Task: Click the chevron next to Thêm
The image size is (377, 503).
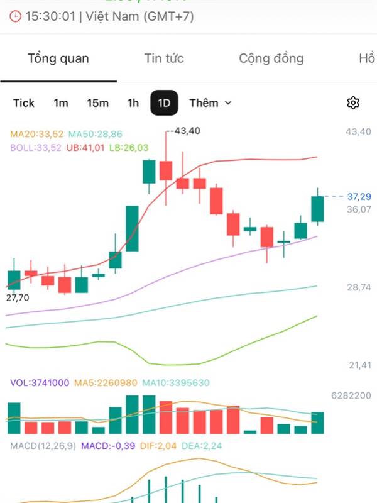Action: pyautogui.click(x=228, y=103)
